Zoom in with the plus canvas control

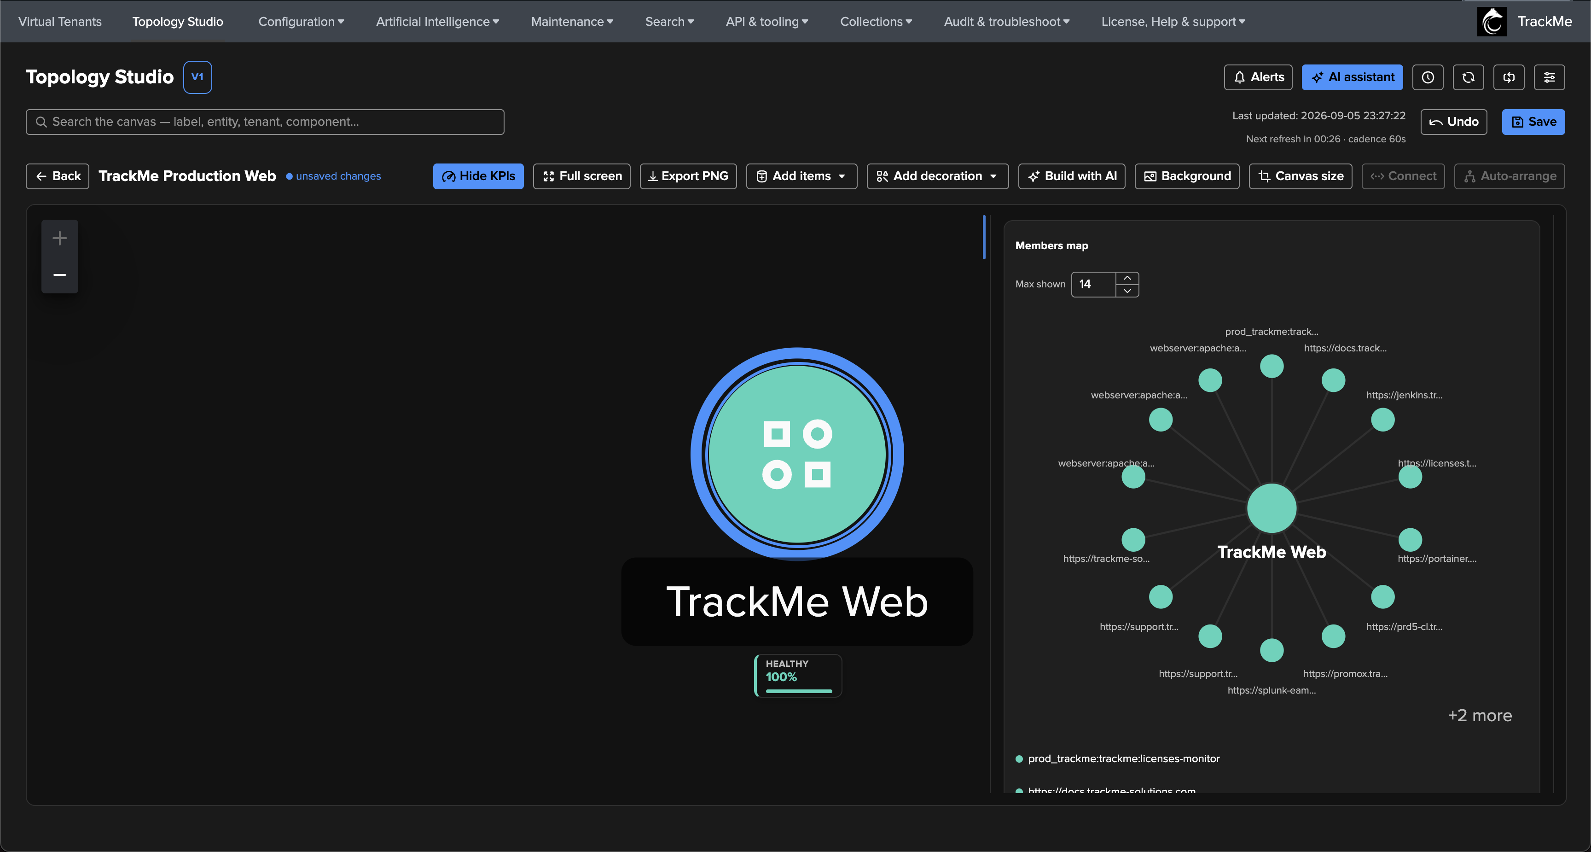(60, 238)
